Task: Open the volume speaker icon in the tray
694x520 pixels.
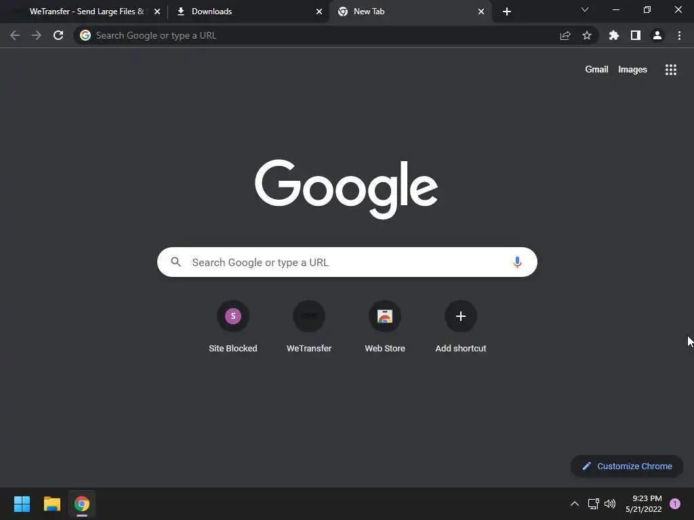Action: (610, 504)
